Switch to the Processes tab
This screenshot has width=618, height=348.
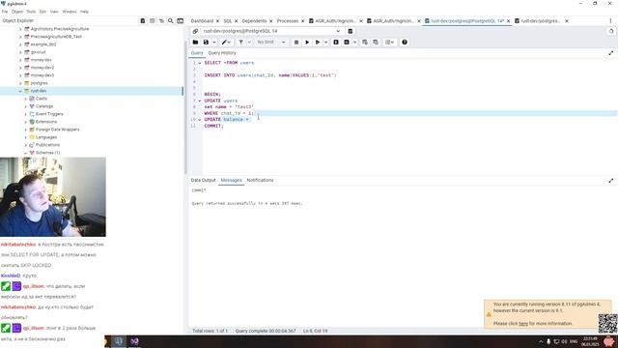tap(288, 21)
